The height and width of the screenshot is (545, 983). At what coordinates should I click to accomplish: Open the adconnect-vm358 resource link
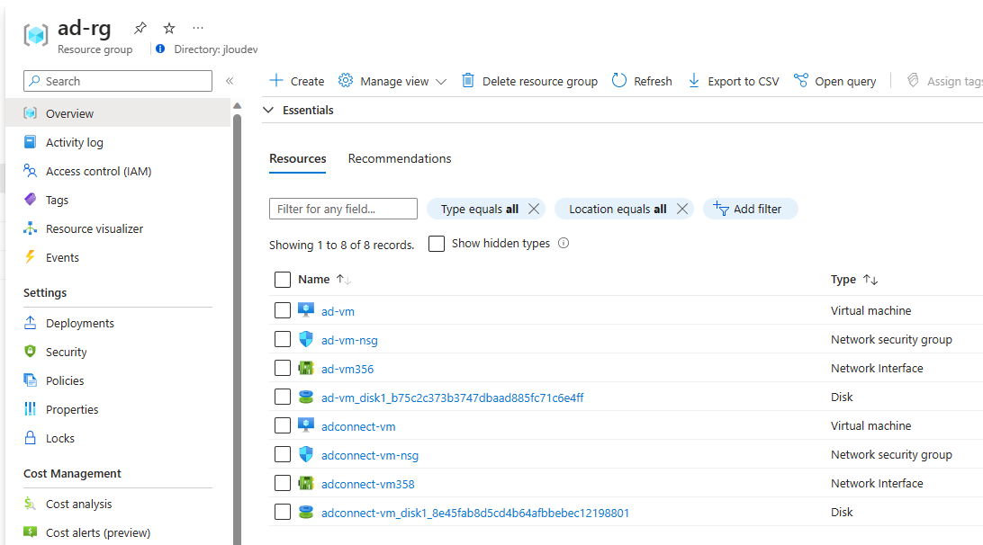(x=367, y=484)
